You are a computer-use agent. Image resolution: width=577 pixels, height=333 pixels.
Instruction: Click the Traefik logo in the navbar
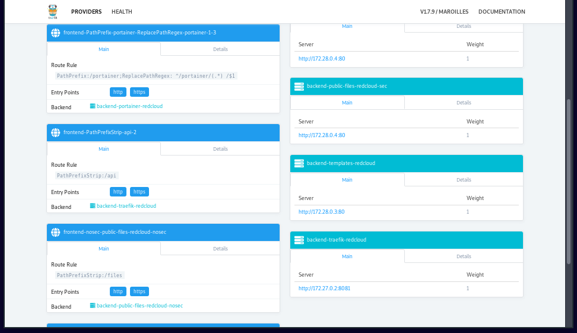click(53, 11)
